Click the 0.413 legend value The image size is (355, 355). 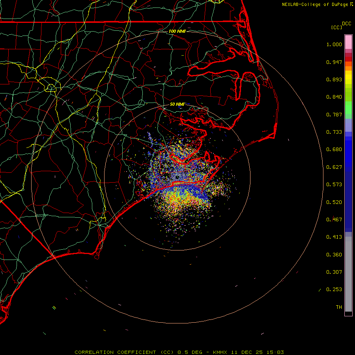coord(334,237)
